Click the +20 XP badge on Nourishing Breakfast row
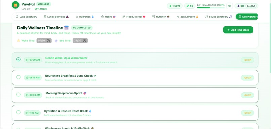271x129 pixels. point(247,78)
